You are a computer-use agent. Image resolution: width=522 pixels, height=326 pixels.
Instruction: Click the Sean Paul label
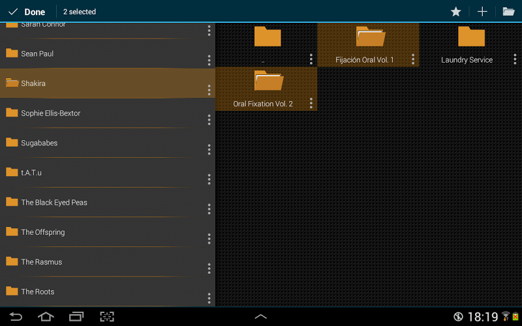pos(37,53)
